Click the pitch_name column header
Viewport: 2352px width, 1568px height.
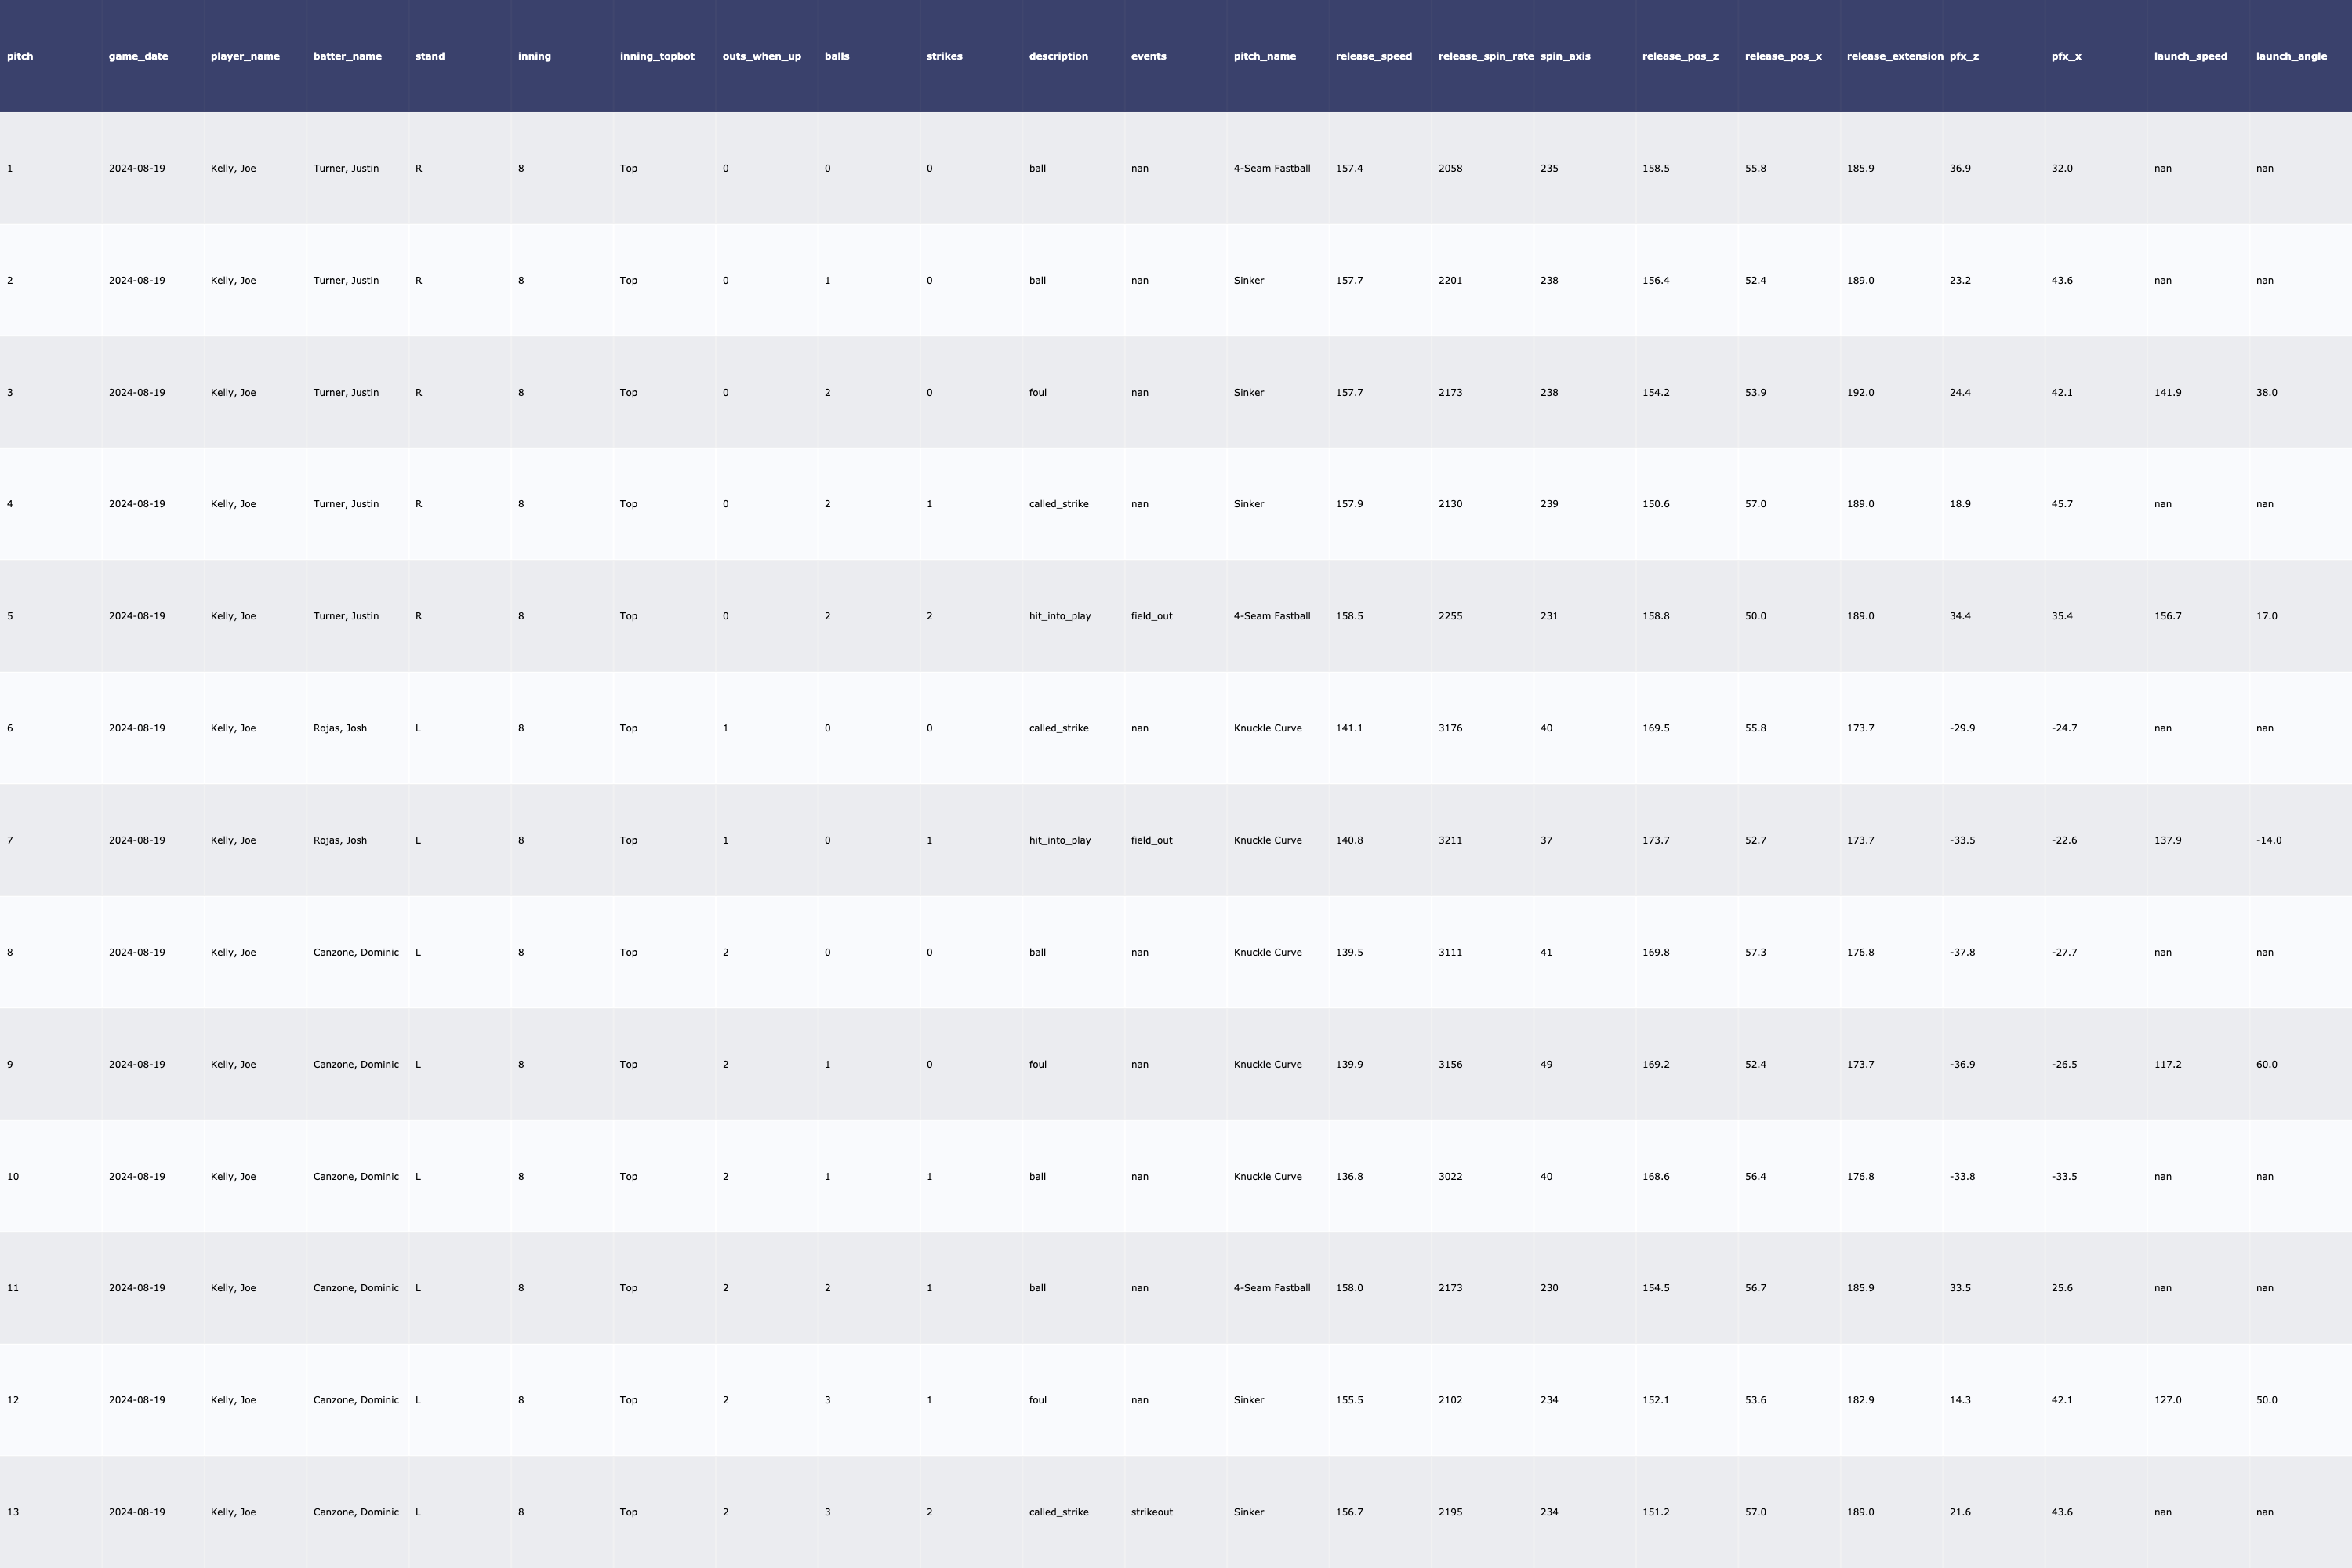(1264, 56)
